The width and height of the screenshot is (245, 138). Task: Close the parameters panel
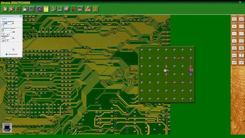pos(21,16)
